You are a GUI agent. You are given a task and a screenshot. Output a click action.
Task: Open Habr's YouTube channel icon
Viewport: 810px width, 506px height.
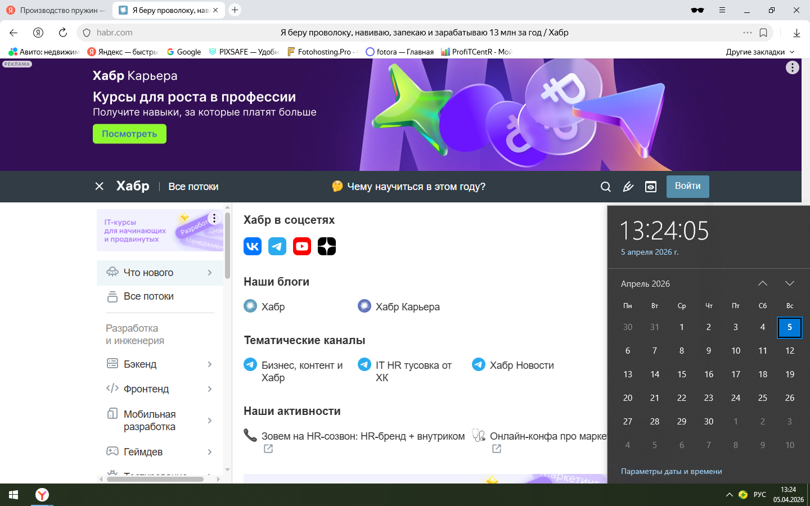click(x=302, y=246)
